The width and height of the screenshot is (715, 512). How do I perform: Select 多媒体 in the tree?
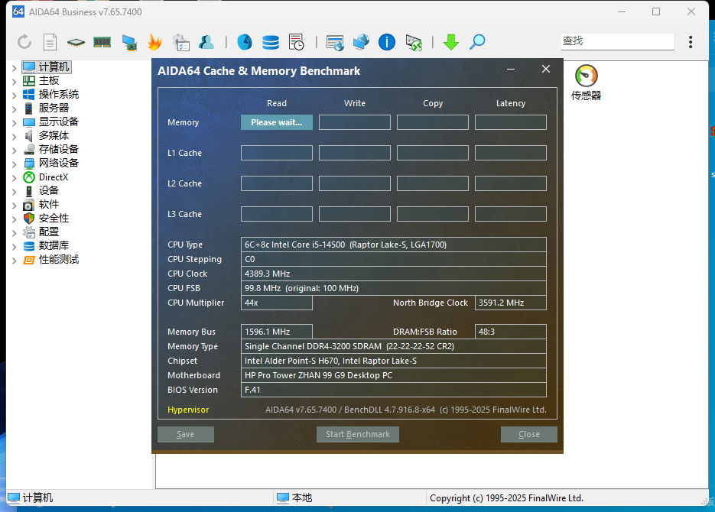pos(54,135)
